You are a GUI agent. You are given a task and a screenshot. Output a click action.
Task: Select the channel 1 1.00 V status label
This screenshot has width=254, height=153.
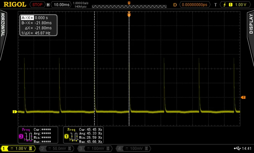tap(18, 148)
